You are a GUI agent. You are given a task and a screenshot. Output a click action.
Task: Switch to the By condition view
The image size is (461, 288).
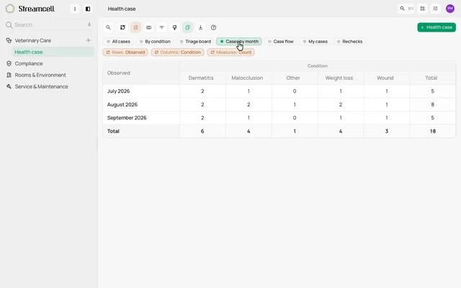pyautogui.click(x=155, y=42)
